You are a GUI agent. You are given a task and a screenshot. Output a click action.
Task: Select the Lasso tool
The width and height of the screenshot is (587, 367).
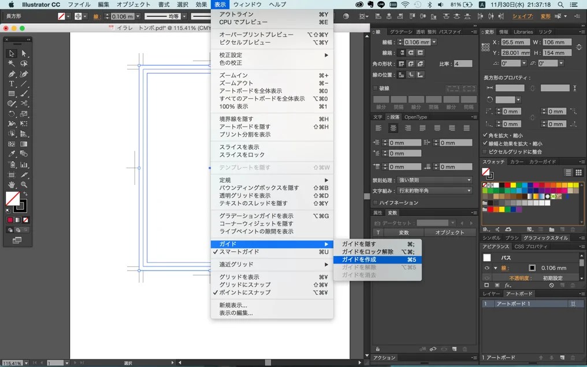pos(24,64)
